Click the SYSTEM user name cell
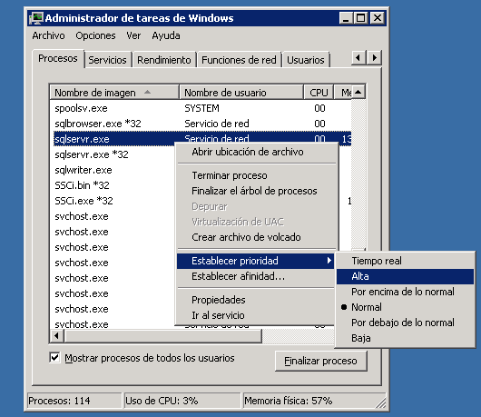481x417 pixels. [x=201, y=108]
